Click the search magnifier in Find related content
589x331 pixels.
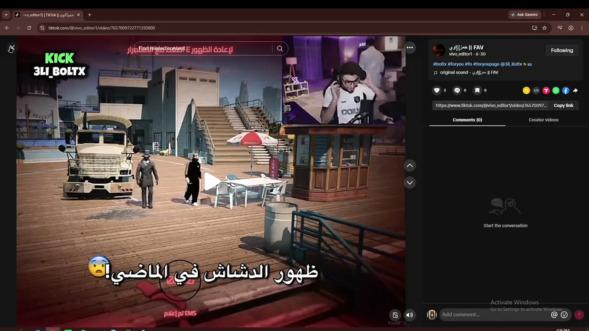tap(280, 49)
